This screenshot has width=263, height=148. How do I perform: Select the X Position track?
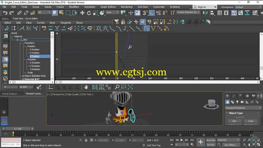coord(35,50)
